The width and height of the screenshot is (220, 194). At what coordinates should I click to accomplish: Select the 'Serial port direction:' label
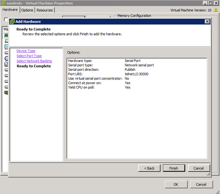pos(83,70)
